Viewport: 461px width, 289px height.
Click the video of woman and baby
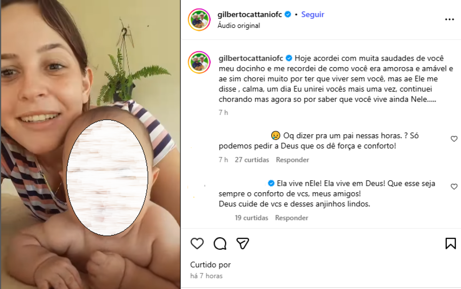90,144
